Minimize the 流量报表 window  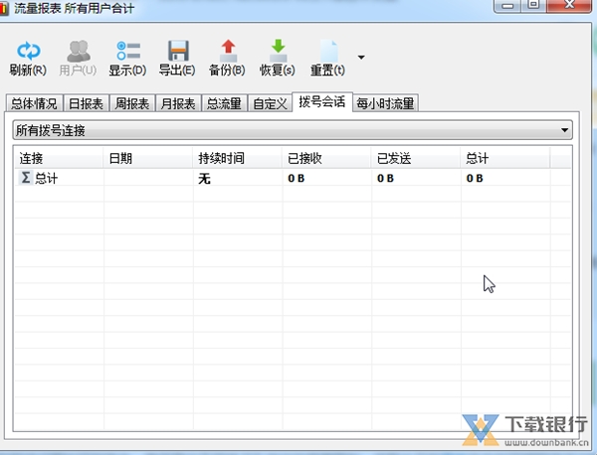tap(507, 6)
